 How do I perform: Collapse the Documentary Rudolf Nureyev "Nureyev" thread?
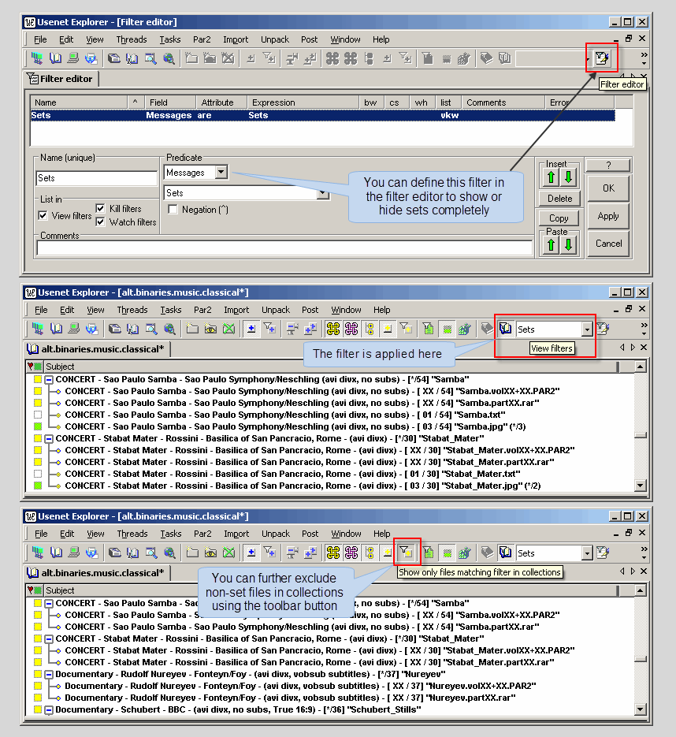tap(49, 675)
